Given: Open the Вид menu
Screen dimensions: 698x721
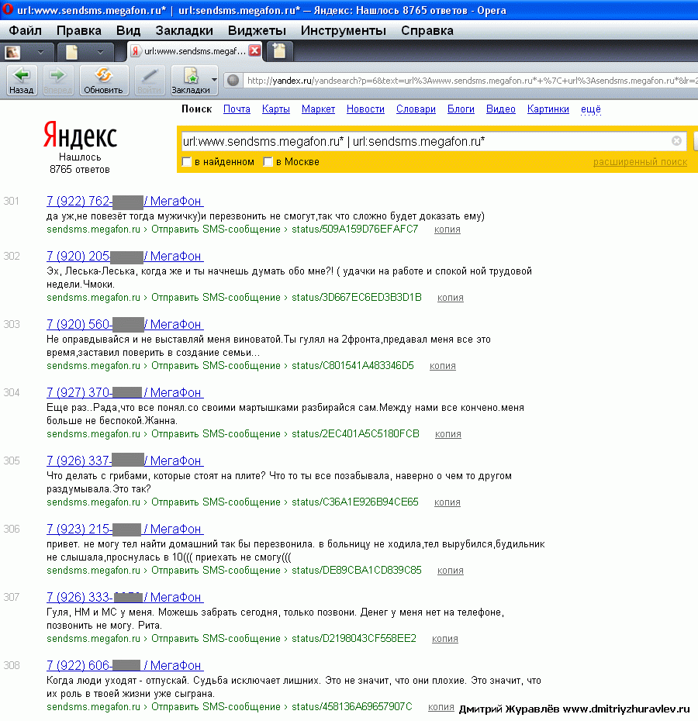Looking at the screenshot, I should coord(129,31).
